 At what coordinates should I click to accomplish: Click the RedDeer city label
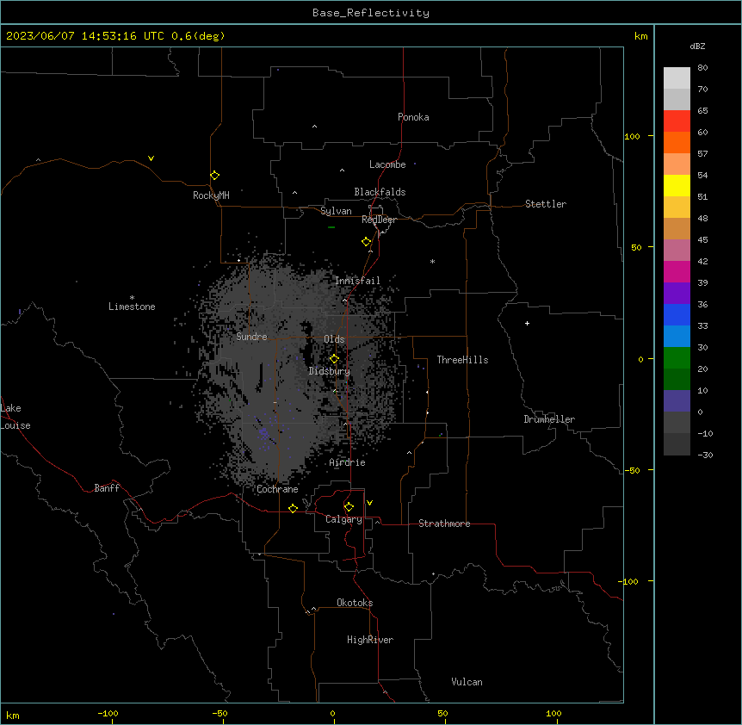pyautogui.click(x=379, y=220)
